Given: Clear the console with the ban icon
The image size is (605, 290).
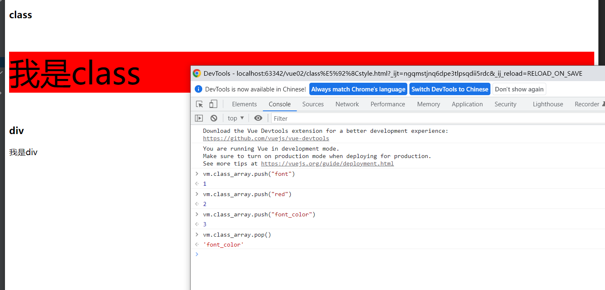Looking at the screenshot, I should (x=214, y=118).
